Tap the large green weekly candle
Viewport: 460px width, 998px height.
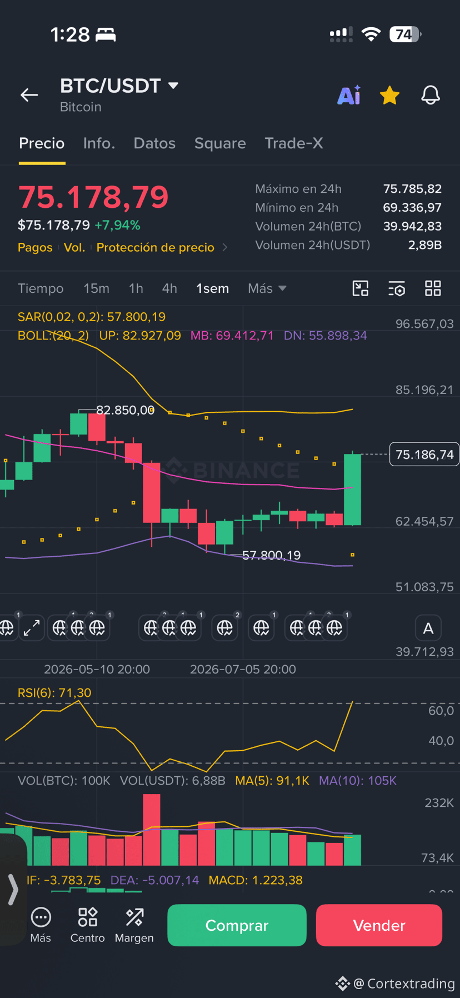(x=352, y=489)
